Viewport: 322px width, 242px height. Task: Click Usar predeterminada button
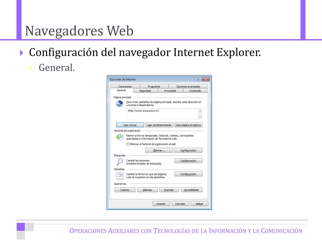[x=159, y=125]
